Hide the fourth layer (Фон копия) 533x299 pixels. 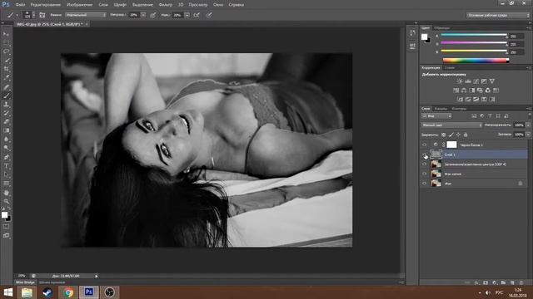424,174
